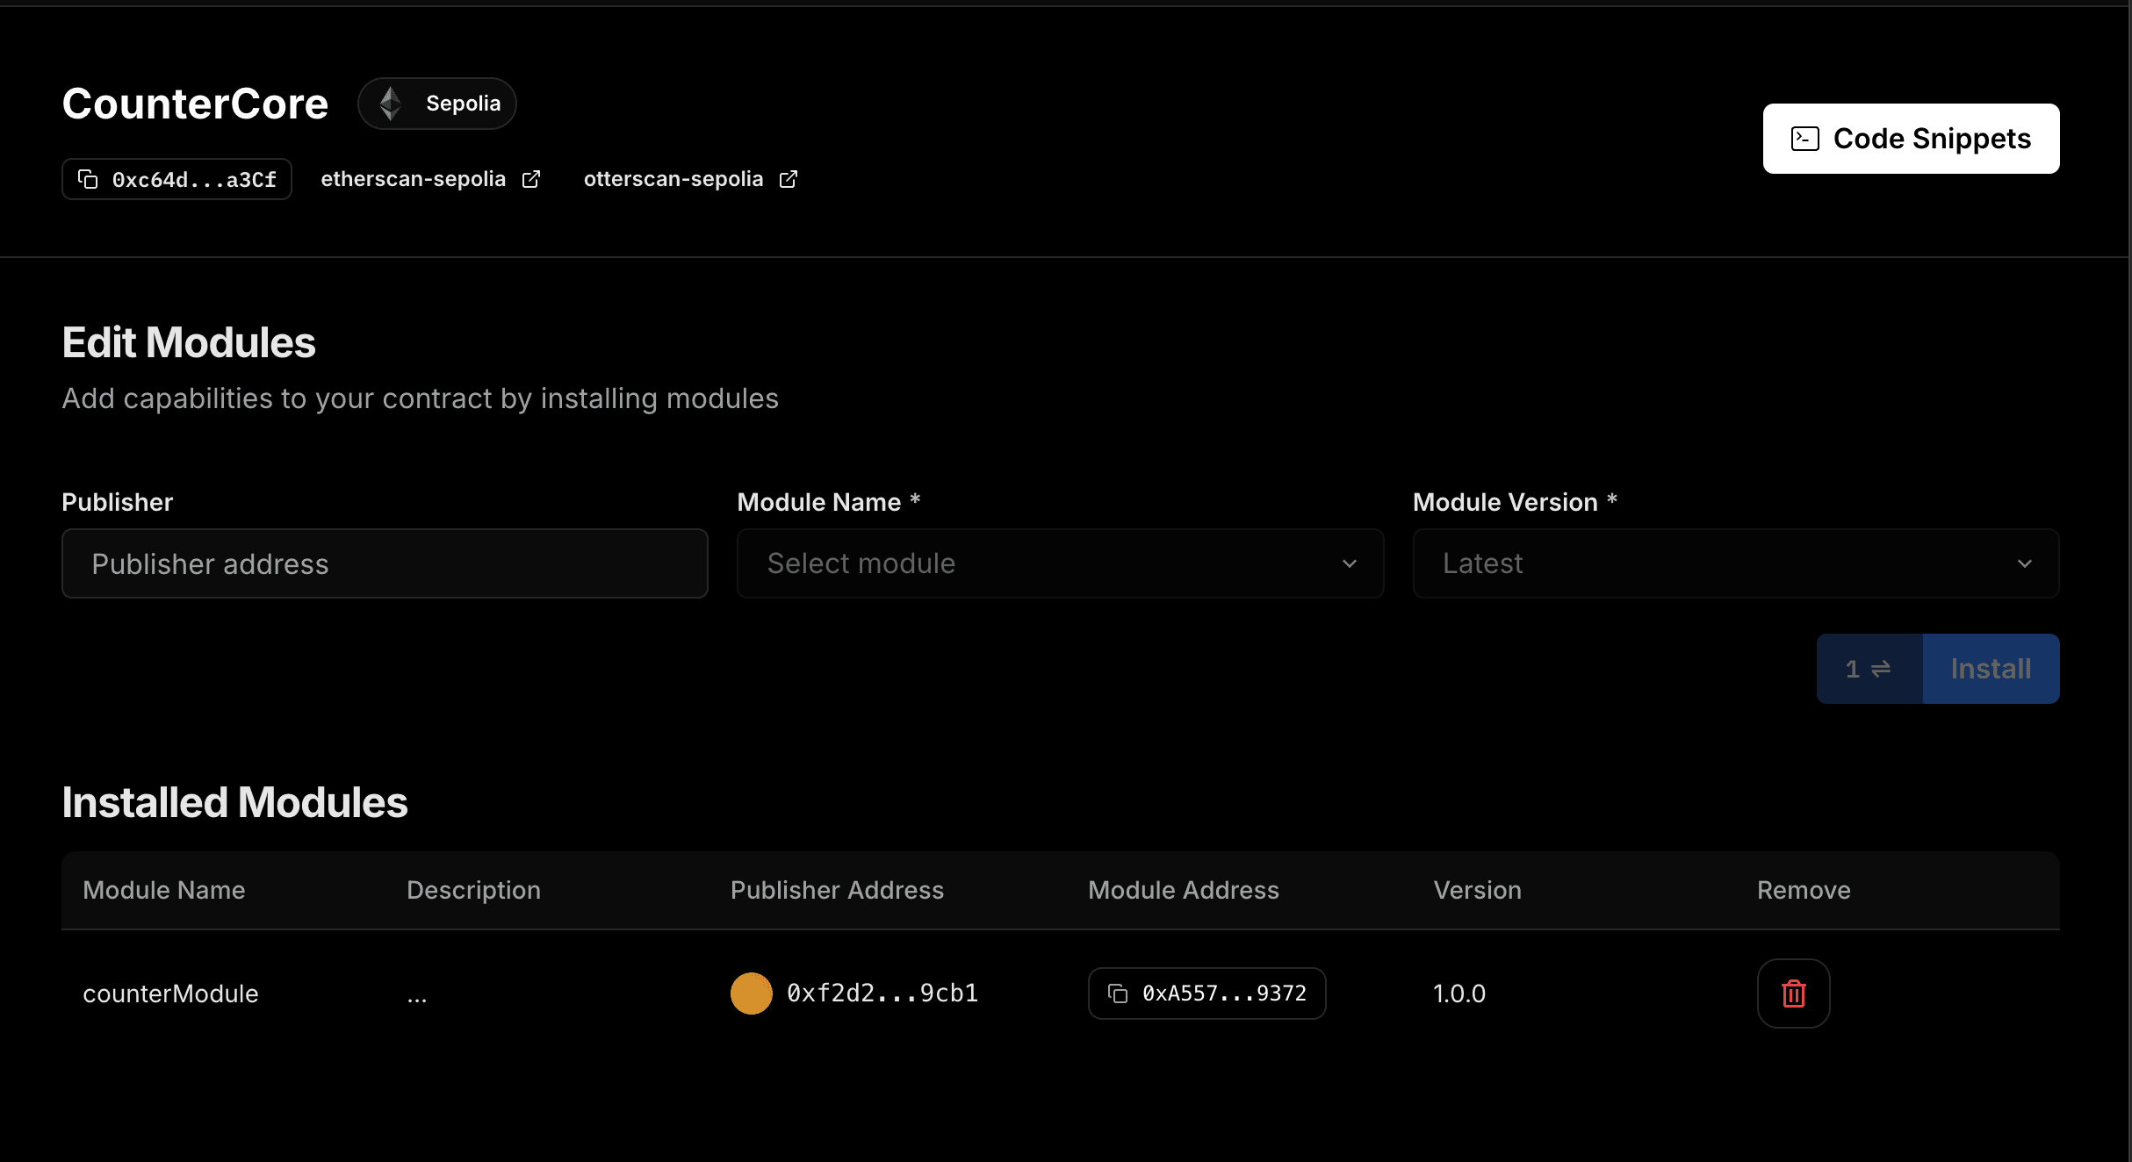Expand the Module Version Latest dropdown
The image size is (2132, 1162).
(1735, 563)
